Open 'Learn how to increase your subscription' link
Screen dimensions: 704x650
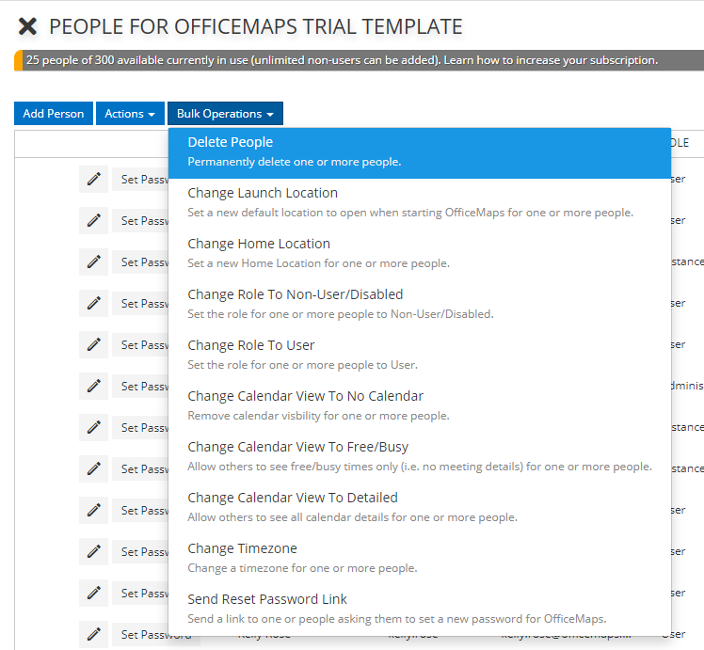[x=551, y=60]
